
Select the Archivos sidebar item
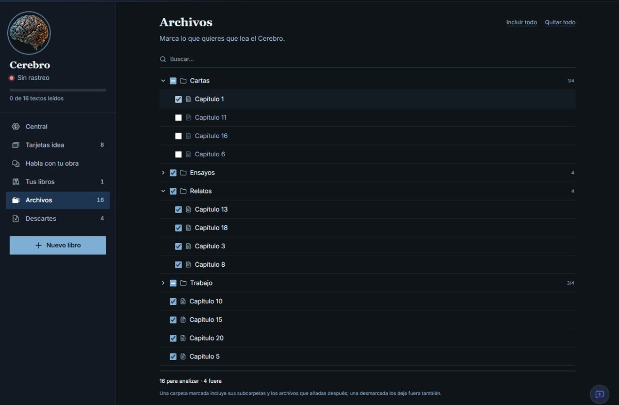pyautogui.click(x=58, y=200)
